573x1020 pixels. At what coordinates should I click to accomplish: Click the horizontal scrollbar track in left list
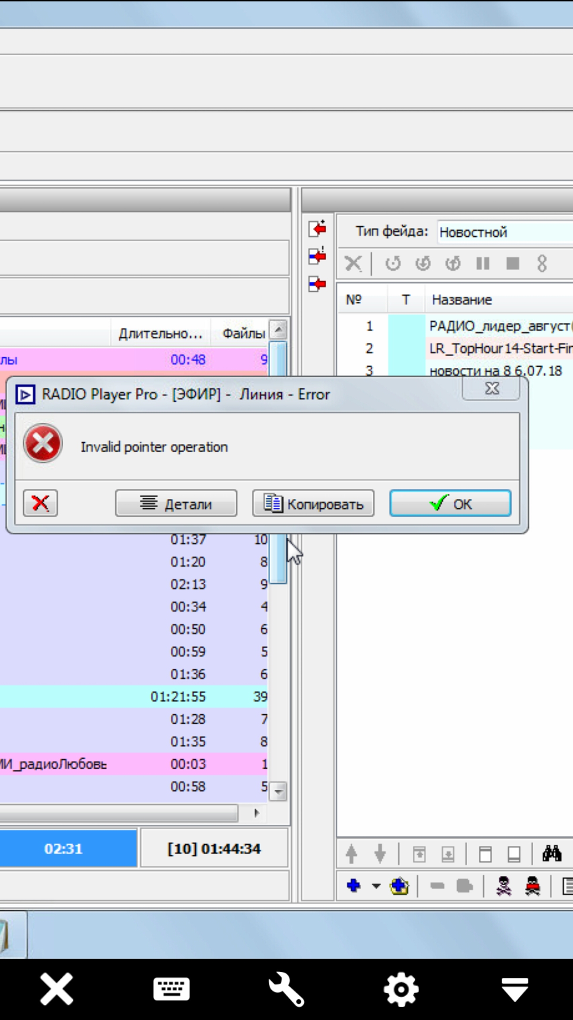click(119, 813)
